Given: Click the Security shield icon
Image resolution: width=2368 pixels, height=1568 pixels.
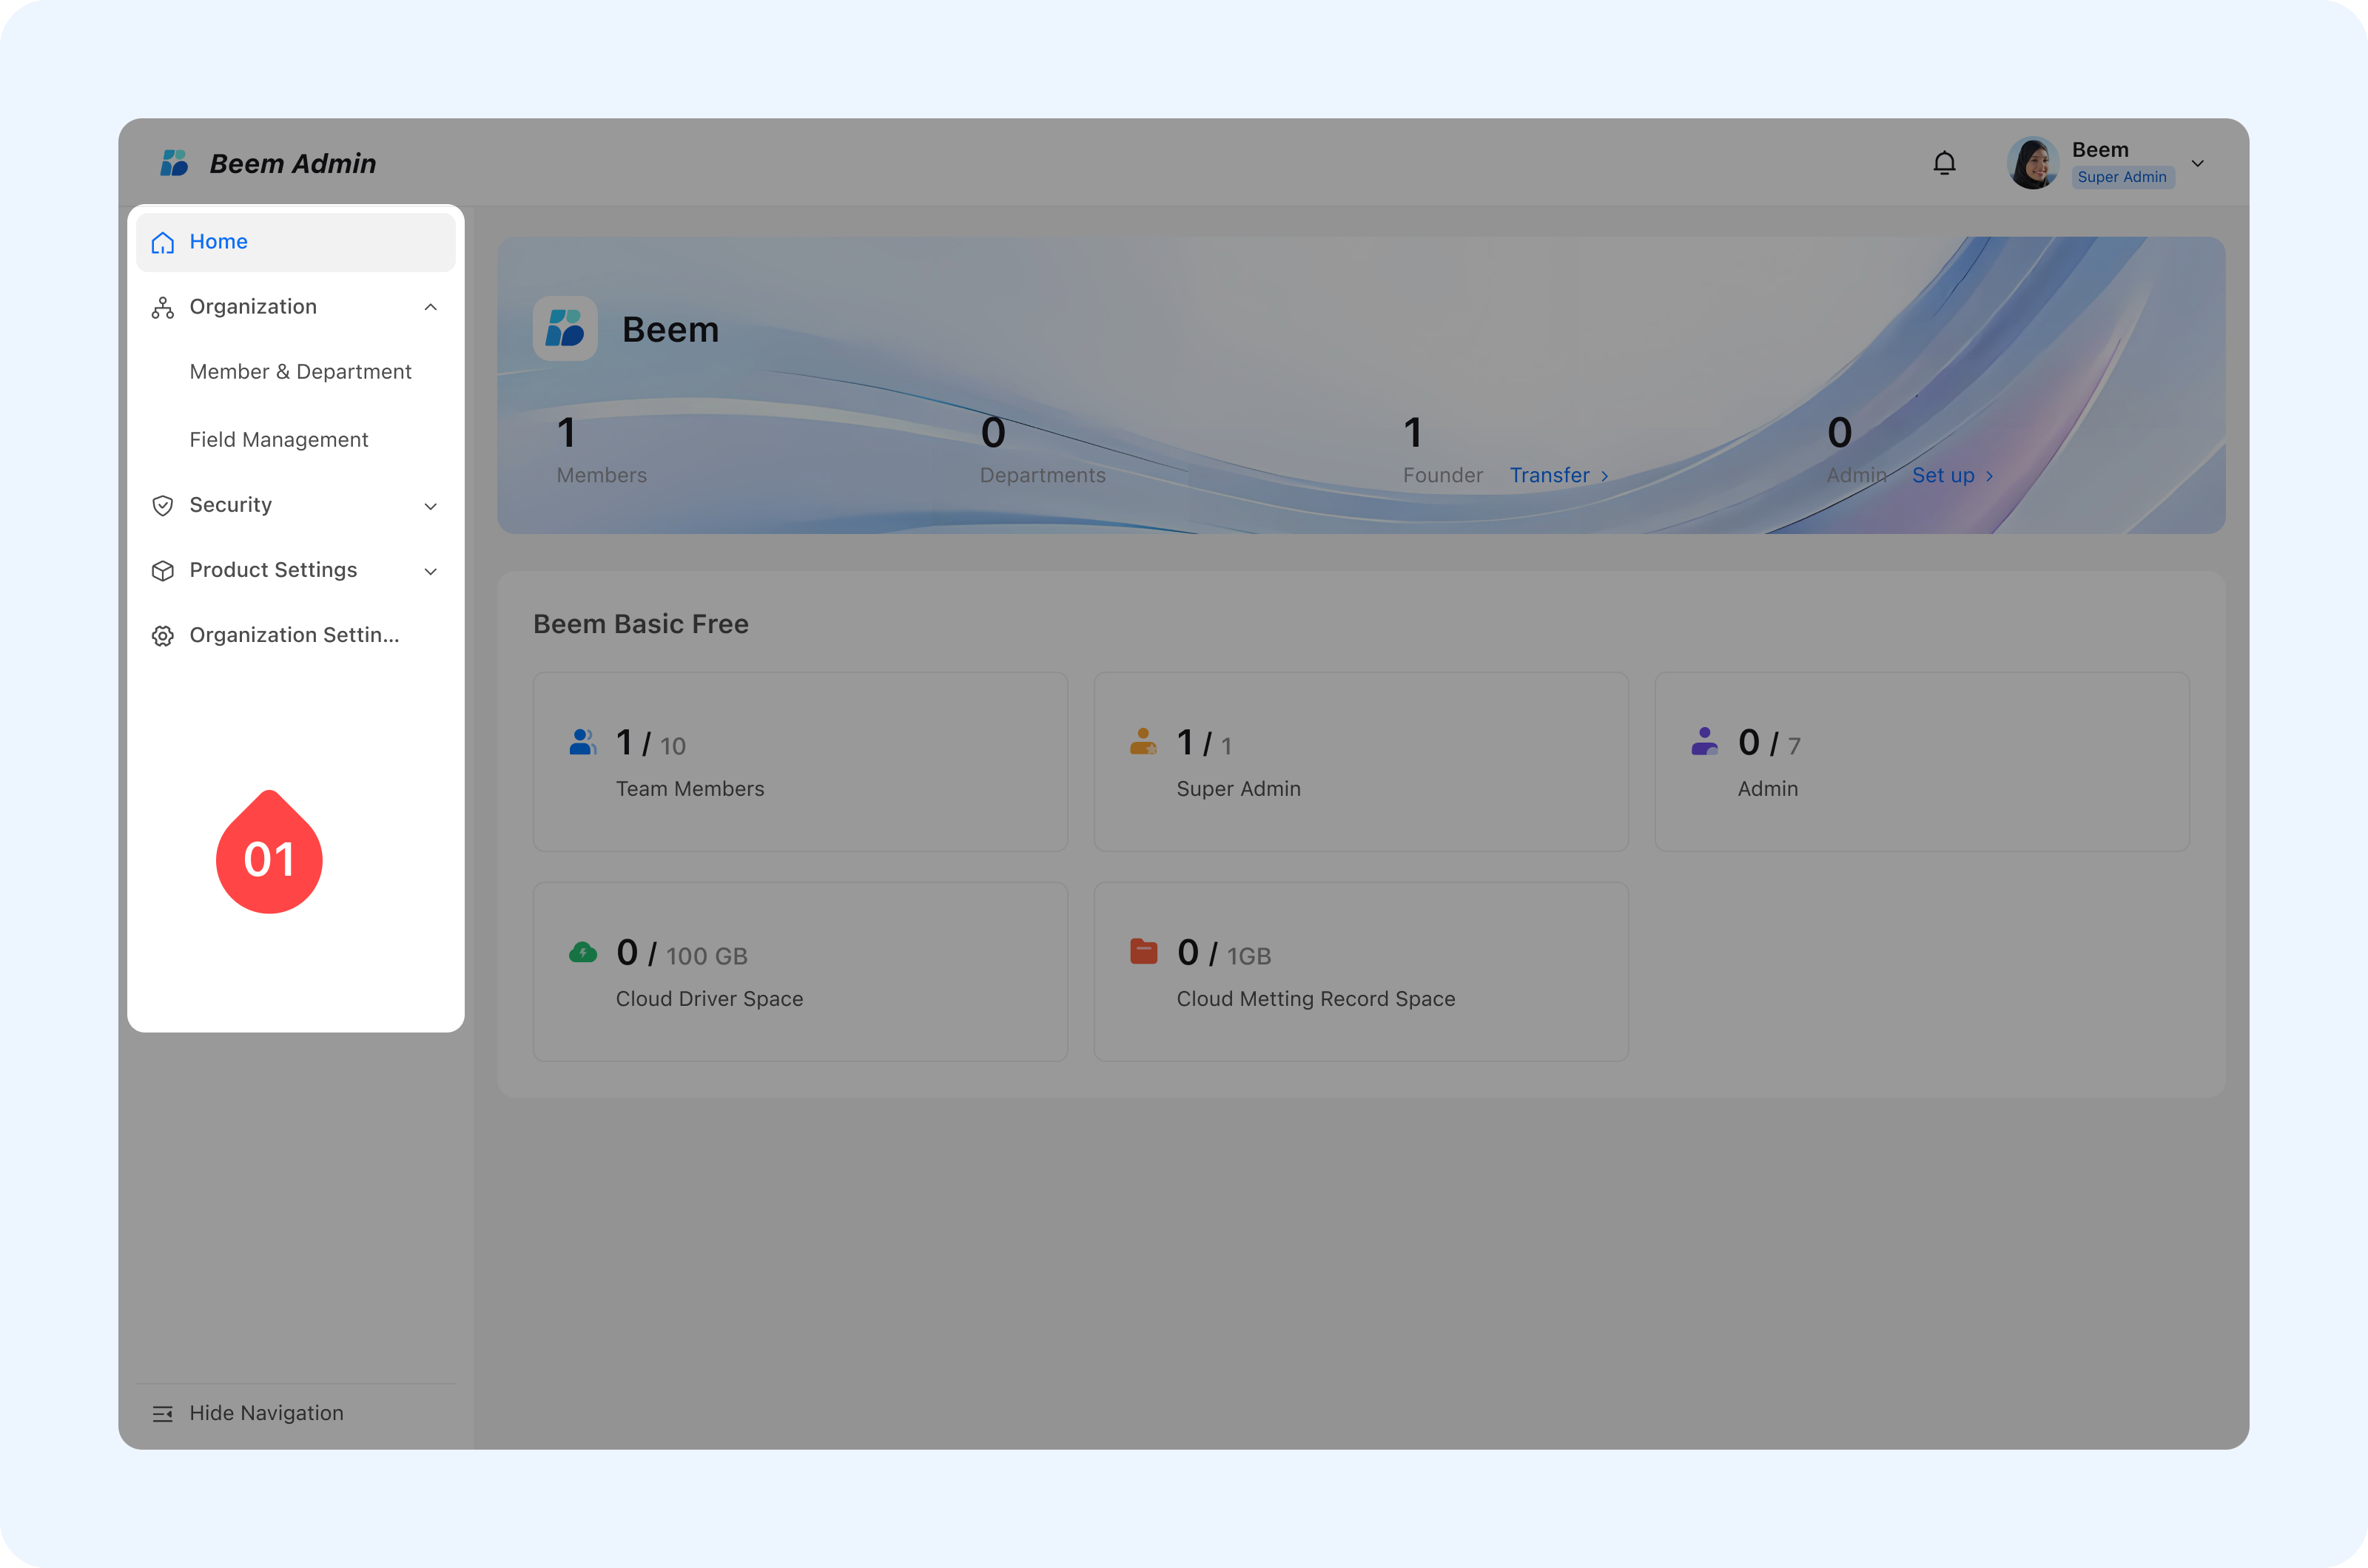Looking at the screenshot, I should click(x=163, y=506).
